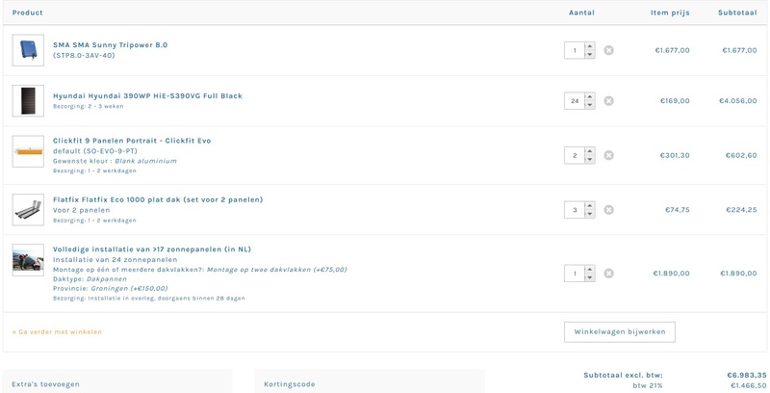Delete Clickfit 9 Panelen Portrait item

[x=608, y=155]
